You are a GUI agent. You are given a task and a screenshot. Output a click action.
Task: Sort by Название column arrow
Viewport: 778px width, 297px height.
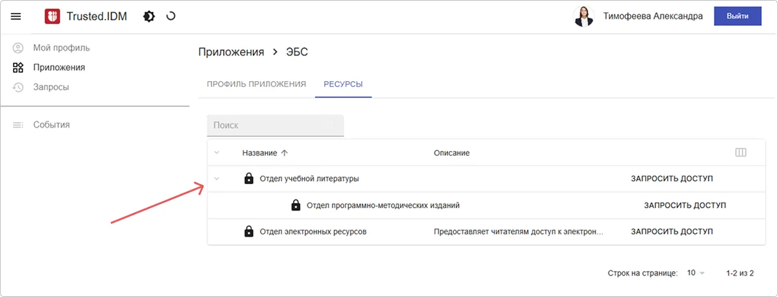coord(284,153)
